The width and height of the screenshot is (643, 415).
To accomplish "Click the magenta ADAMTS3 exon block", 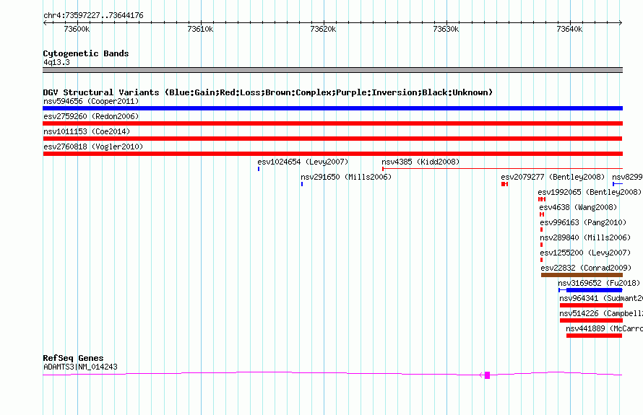I will tap(487, 375).
